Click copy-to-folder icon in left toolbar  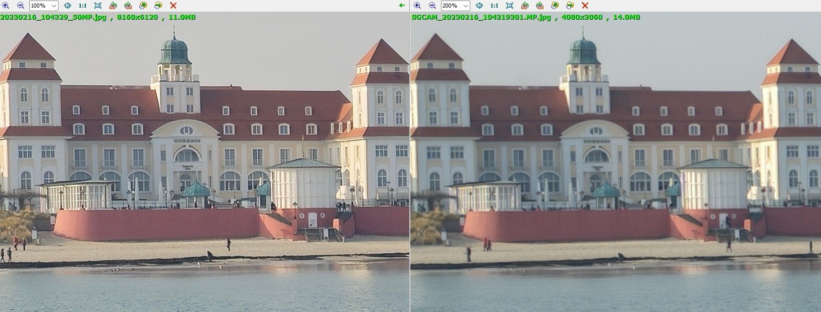pyautogui.click(x=143, y=6)
